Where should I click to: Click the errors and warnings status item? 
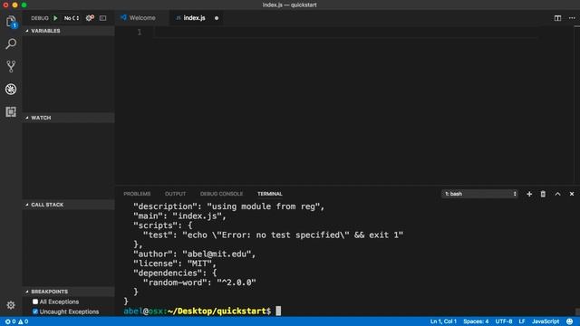point(16,321)
